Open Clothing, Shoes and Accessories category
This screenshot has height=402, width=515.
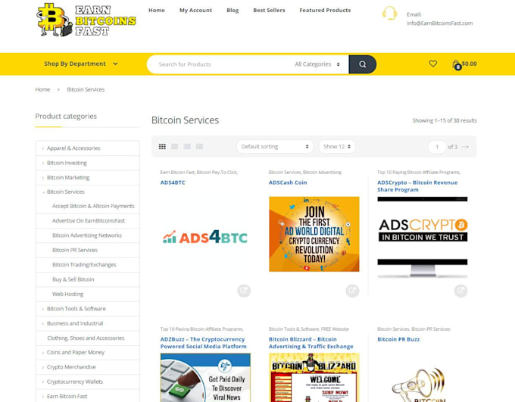[86, 338]
